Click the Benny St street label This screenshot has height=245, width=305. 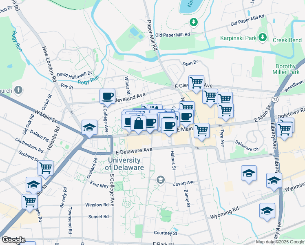coord(187,198)
